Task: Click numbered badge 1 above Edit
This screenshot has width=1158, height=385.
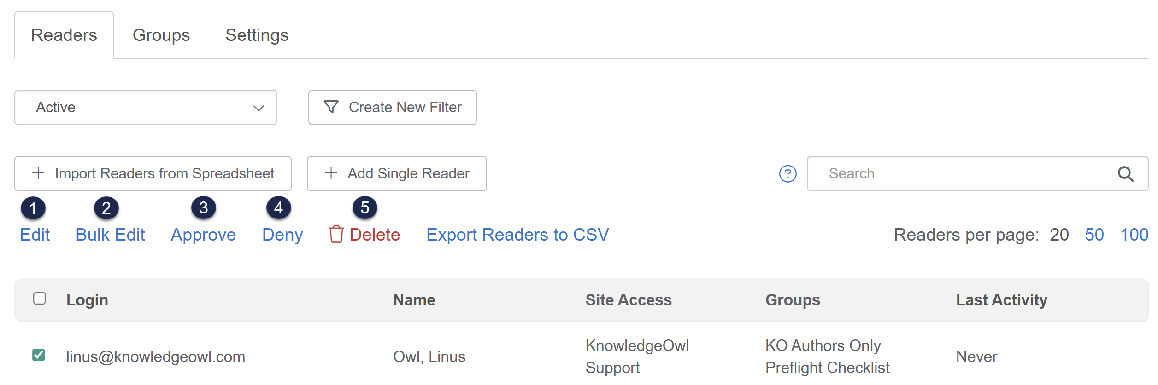Action: (x=33, y=208)
